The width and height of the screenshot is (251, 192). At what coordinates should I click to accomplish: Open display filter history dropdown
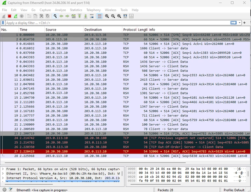(240, 23)
